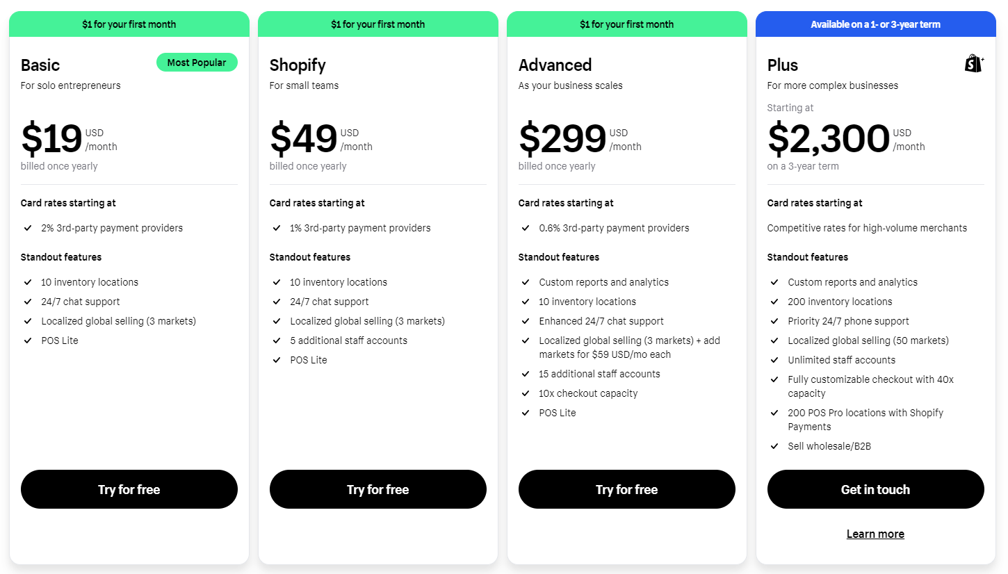Click checkmark beside Priority 24/7 phone support
The image size is (1008, 574).
coord(774,321)
